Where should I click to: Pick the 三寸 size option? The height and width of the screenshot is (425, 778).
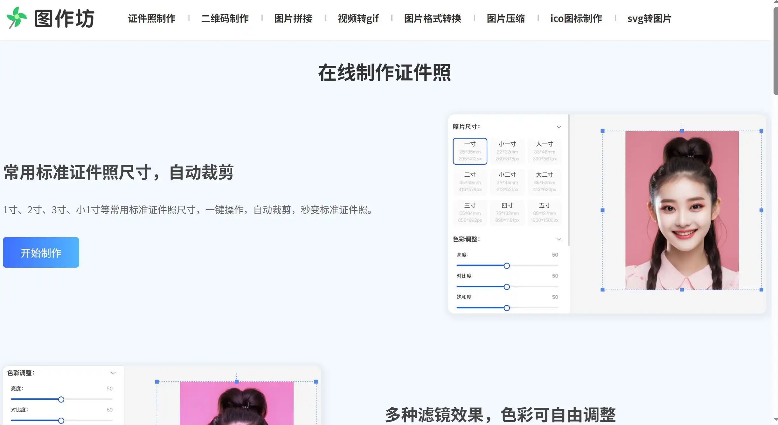(470, 213)
